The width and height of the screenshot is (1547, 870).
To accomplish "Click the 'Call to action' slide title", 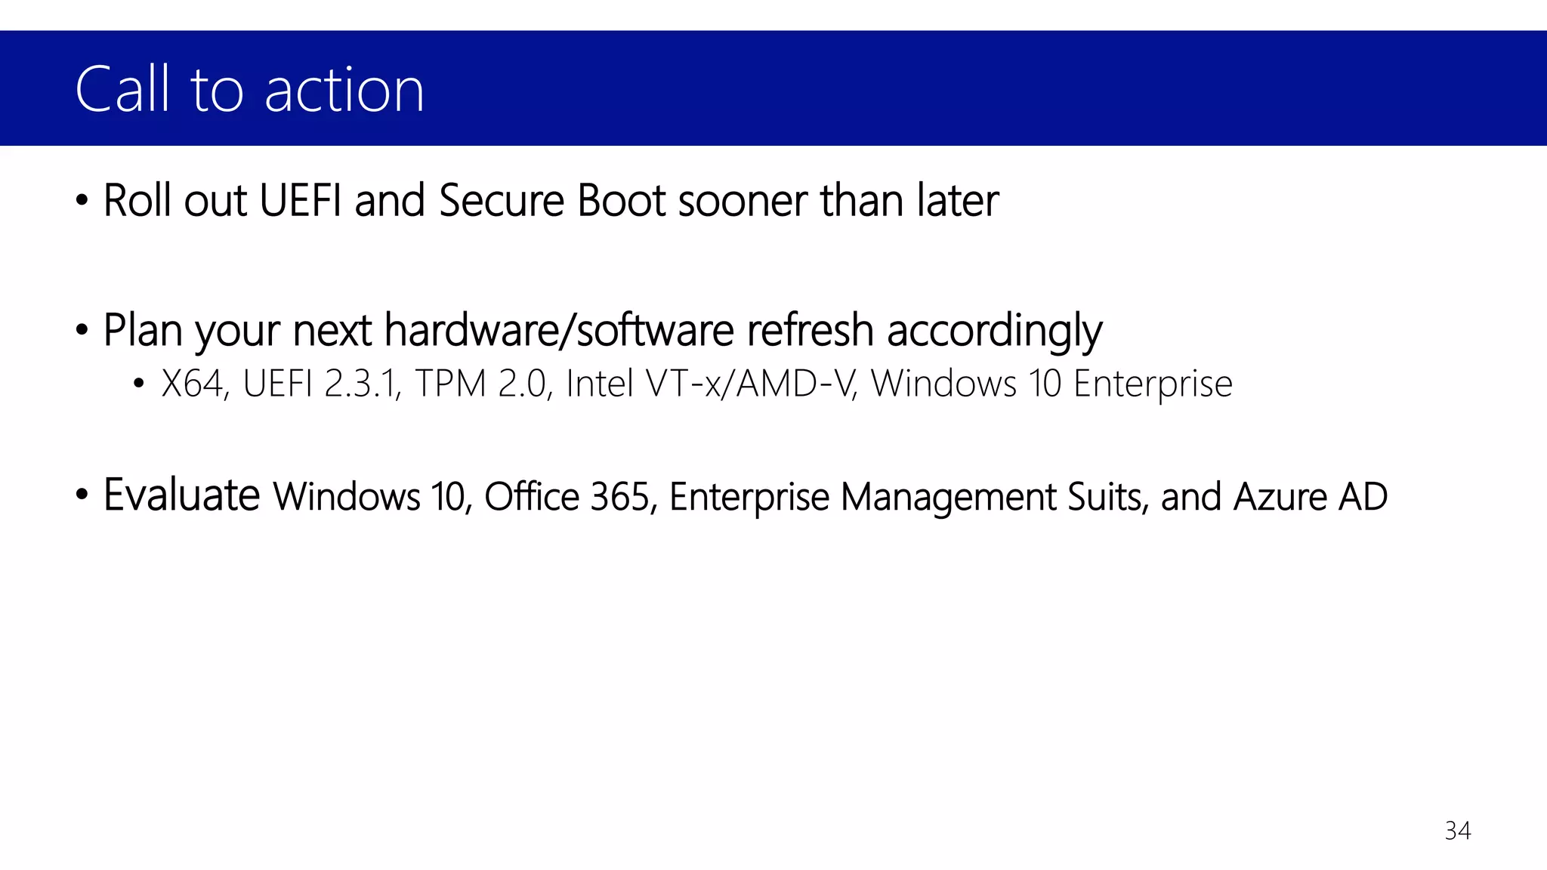I will pos(249,89).
